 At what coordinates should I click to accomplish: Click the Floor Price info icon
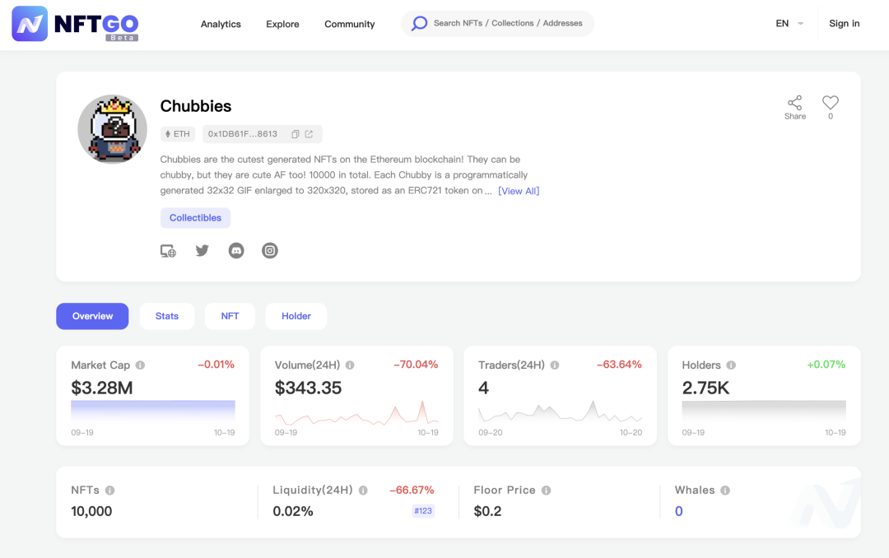point(546,491)
